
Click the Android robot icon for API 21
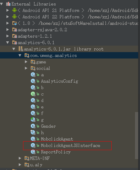click(14, 10)
